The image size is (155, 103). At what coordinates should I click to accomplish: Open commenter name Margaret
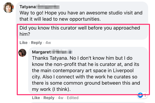[41, 52]
